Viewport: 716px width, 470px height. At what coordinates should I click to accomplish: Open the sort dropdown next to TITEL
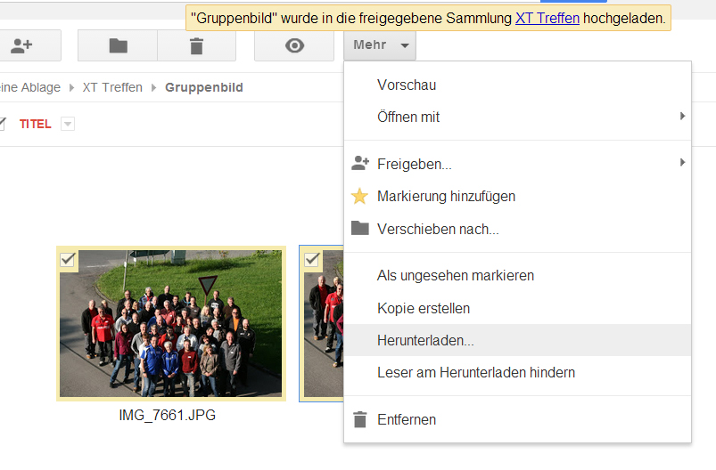(68, 125)
